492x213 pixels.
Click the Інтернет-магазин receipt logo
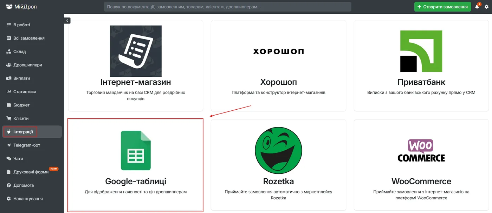point(136,51)
